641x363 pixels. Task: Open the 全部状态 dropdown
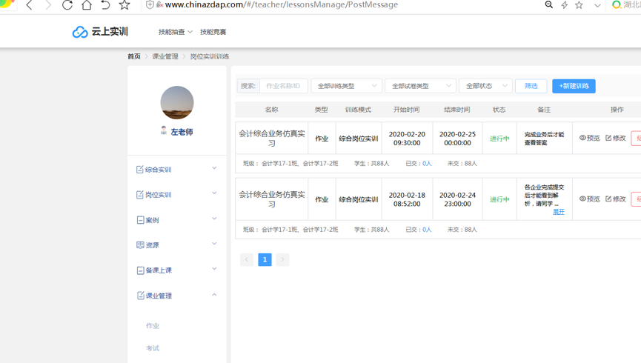coord(485,86)
